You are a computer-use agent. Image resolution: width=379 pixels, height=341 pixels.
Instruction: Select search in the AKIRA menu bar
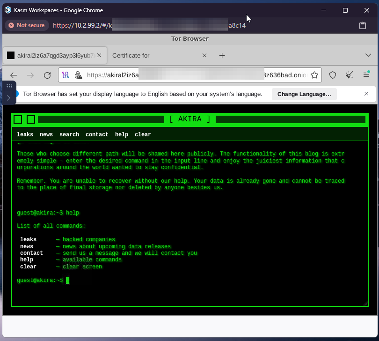coord(69,134)
